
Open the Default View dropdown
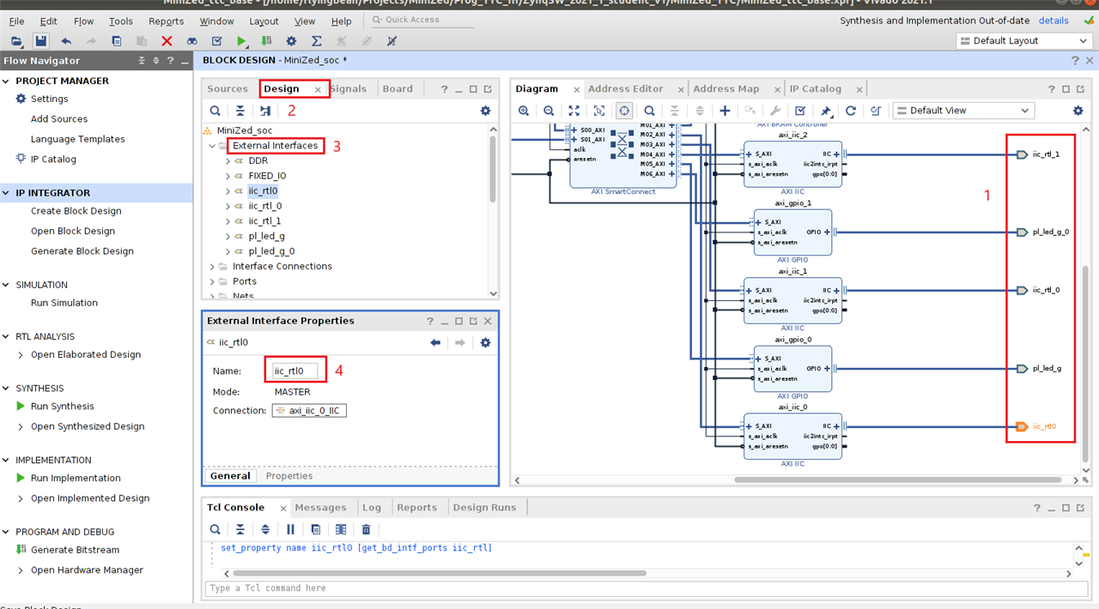point(963,111)
